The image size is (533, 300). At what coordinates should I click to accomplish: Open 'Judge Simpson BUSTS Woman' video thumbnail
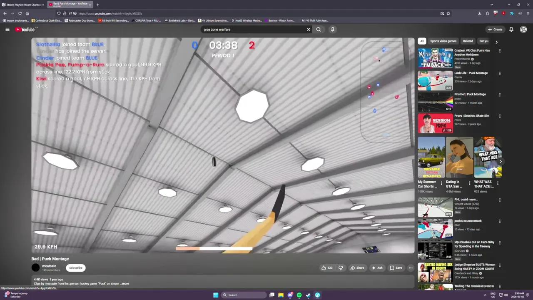click(435, 272)
